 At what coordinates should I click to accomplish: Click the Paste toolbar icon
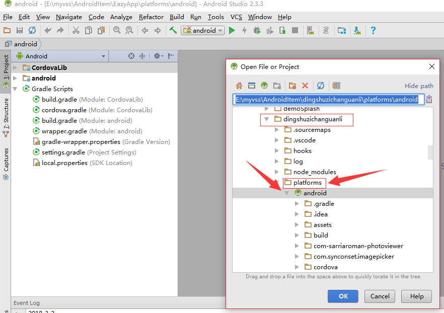101,30
